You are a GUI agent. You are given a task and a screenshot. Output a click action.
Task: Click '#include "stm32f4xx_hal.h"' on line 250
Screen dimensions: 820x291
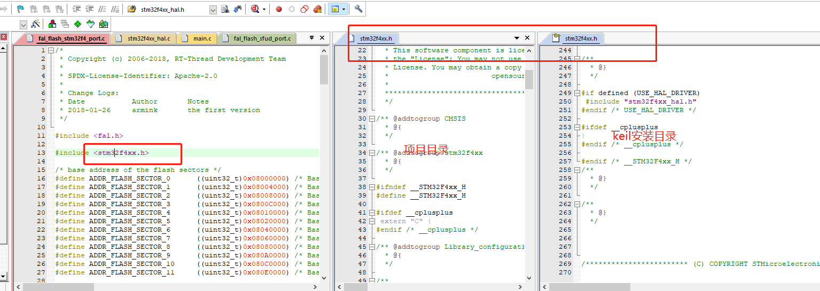pyautogui.click(x=641, y=101)
